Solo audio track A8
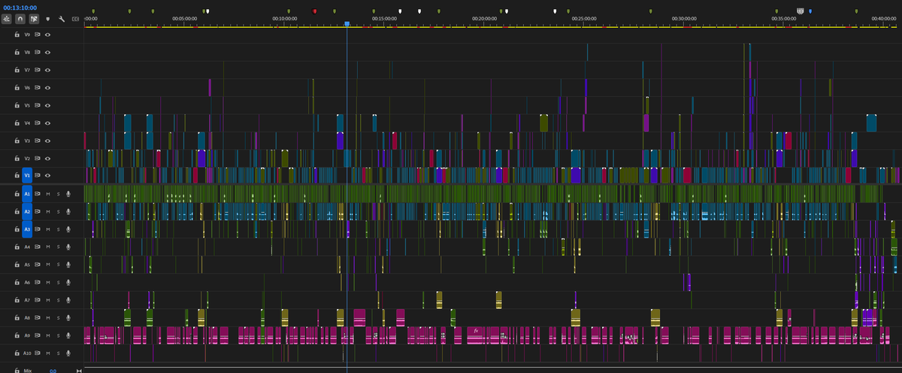Viewport: 902px width, 373px height. point(58,318)
